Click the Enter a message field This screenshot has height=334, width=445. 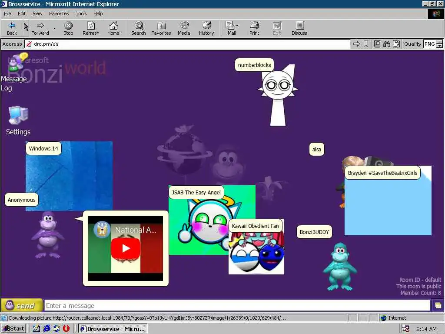click(237, 306)
